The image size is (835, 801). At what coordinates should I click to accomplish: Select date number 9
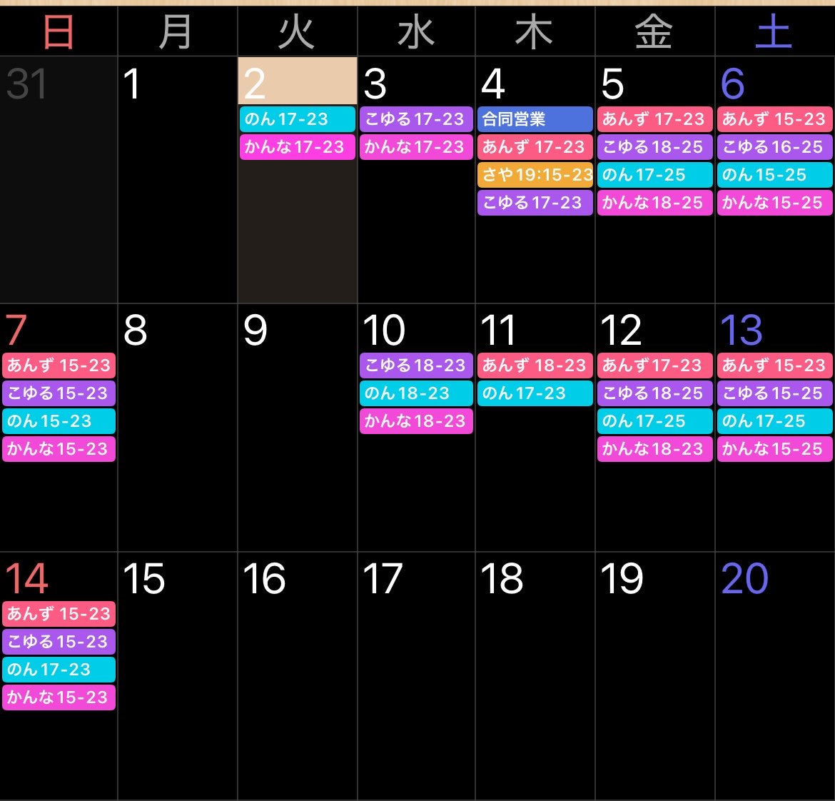coord(255,331)
